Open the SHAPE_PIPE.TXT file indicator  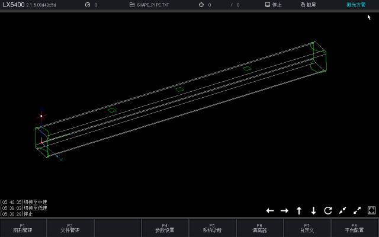[x=149, y=5]
